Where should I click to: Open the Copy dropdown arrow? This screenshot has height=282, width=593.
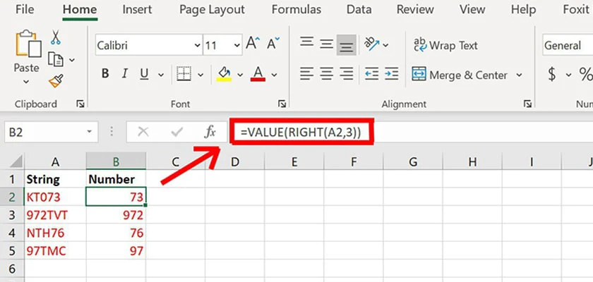tap(71, 60)
